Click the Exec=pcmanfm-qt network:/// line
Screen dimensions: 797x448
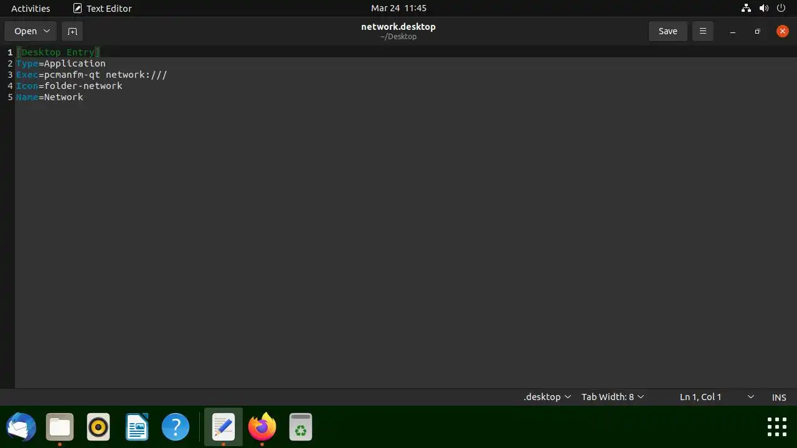click(92, 75)
